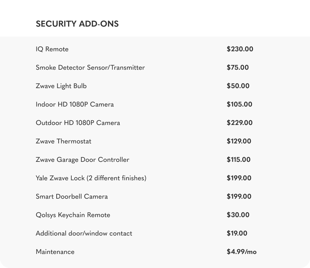The height and width of the screenshot is (268, 310).
Task: Select the IQ Remote item
Action: tap(52, 49)
